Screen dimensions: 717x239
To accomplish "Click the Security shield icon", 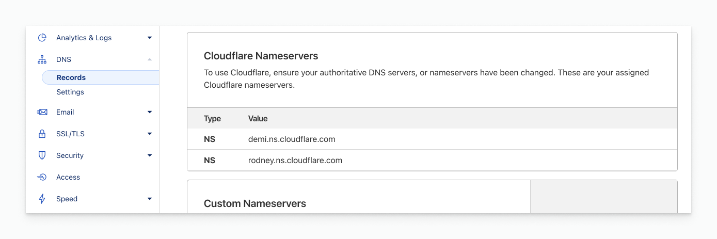I will click(42, 155).
